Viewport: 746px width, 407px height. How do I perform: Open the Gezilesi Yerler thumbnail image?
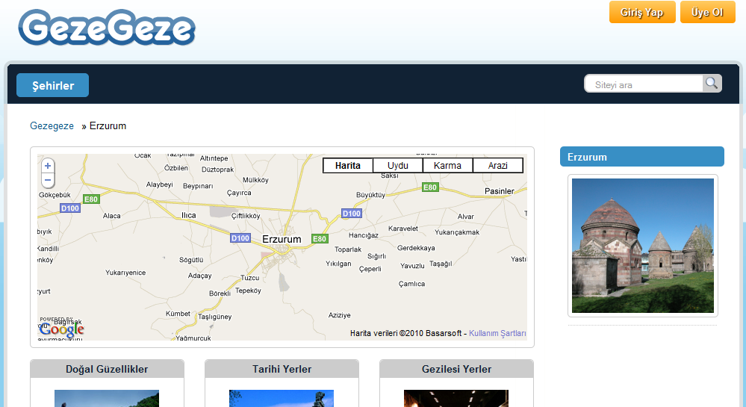click(x=456, y=399)
